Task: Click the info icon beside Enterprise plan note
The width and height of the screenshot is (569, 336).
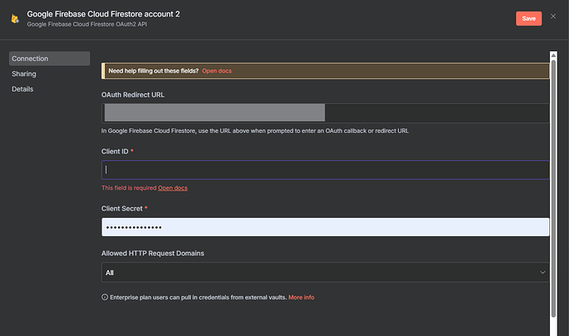Action: tap(105, 297)
